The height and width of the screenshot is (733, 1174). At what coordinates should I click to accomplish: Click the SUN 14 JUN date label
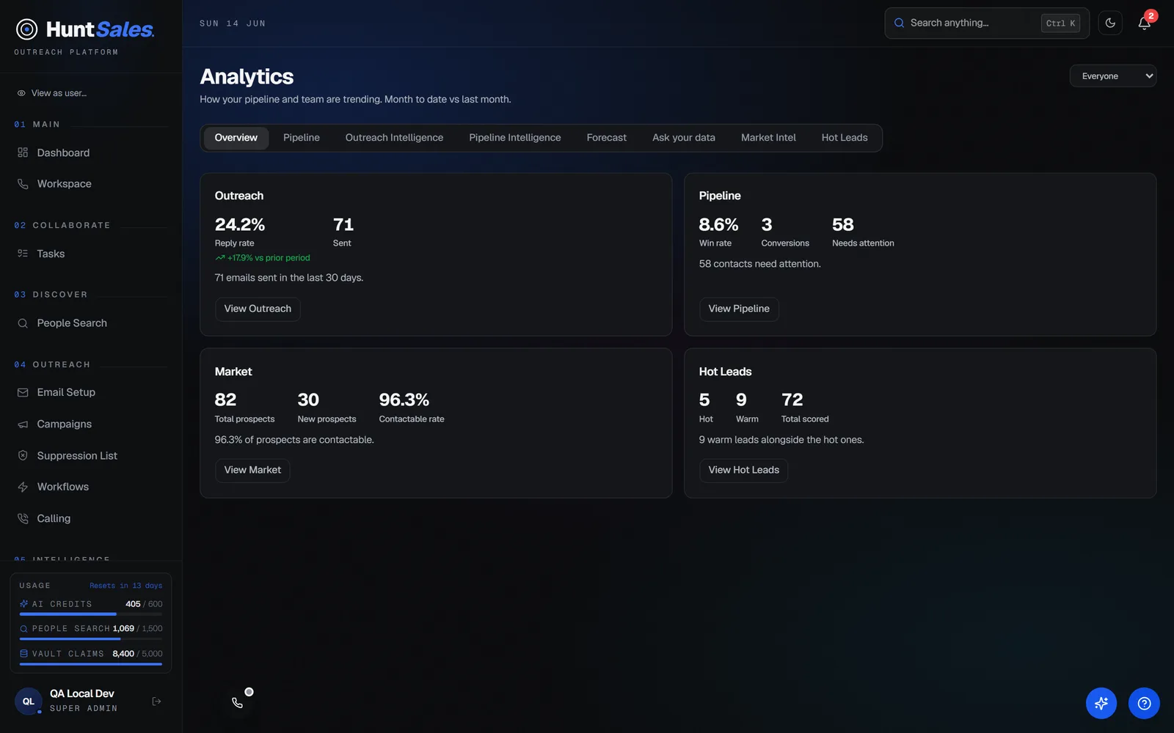pos(233,23)
